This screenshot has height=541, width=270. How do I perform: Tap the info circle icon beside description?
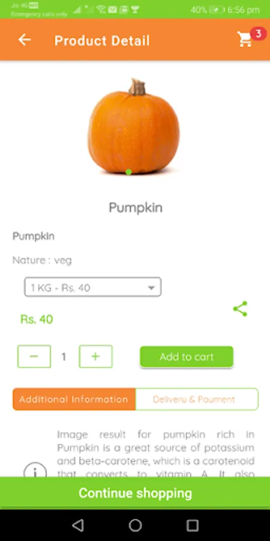[x=35, y=471]
